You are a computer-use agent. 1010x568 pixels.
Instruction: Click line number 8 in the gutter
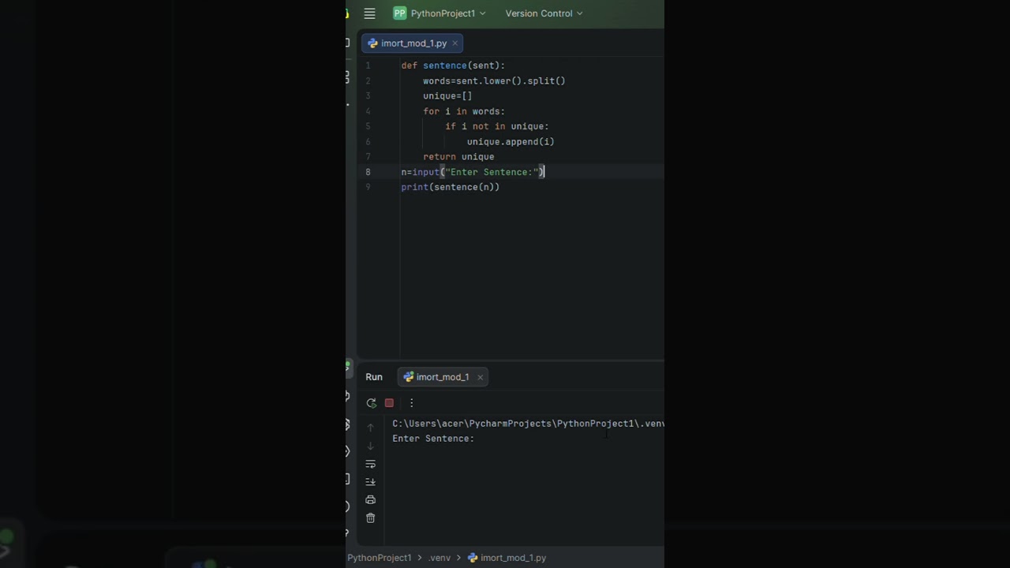coord(368,172)
